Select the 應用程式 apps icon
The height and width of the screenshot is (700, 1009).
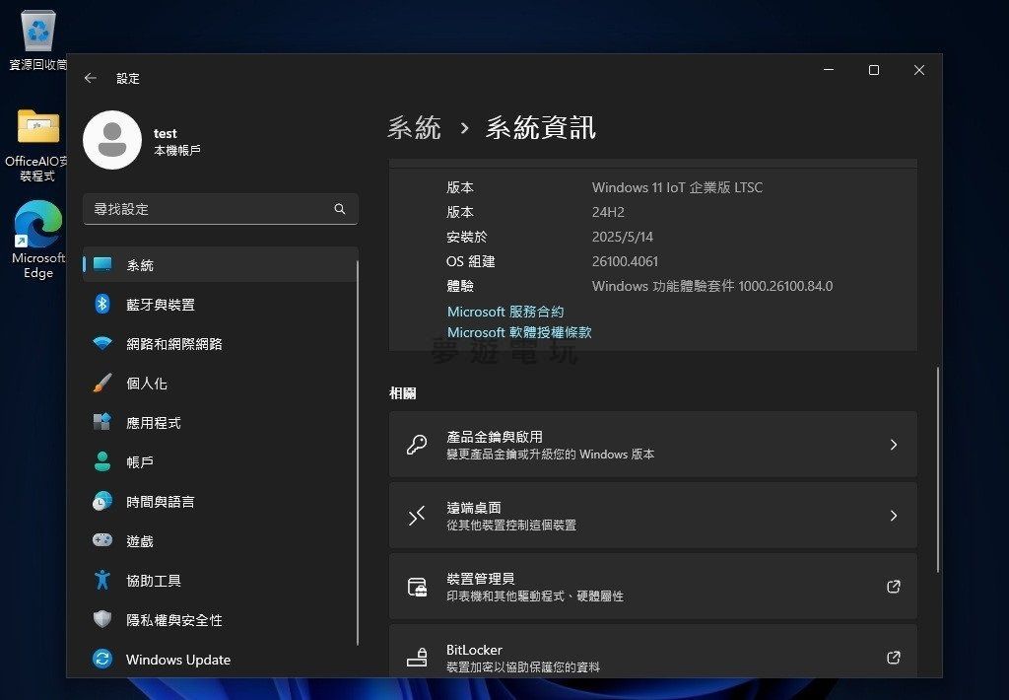[x=102, y=423]
